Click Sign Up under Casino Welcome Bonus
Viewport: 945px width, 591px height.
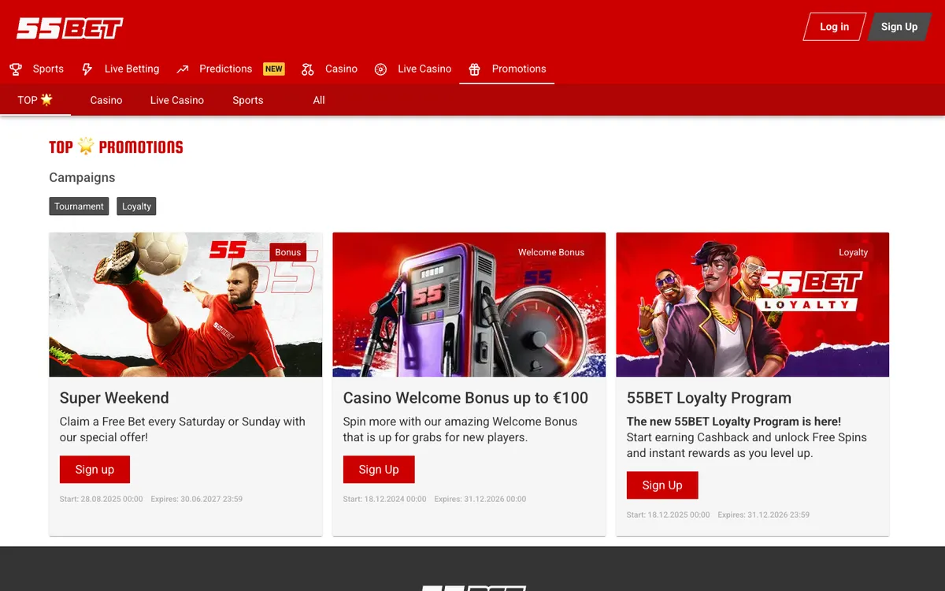[379, 470]
